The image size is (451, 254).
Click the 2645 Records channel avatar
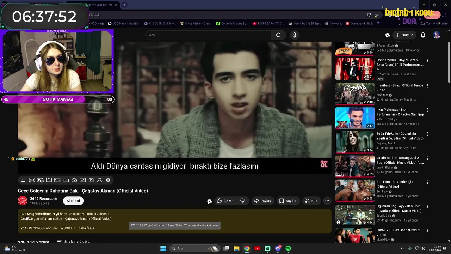coord(23,201)
